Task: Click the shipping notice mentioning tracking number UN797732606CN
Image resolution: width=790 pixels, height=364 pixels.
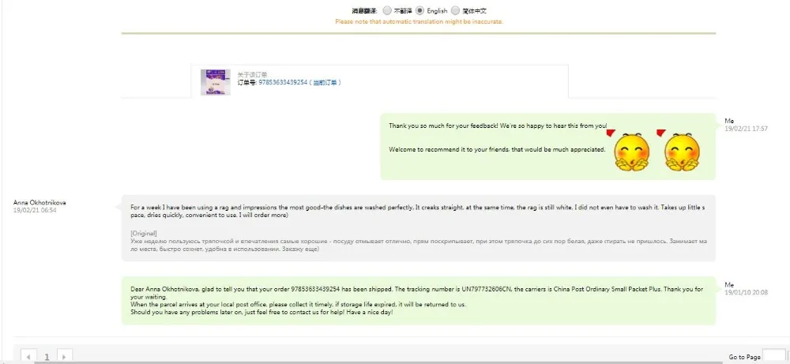Action: [416, 293]
